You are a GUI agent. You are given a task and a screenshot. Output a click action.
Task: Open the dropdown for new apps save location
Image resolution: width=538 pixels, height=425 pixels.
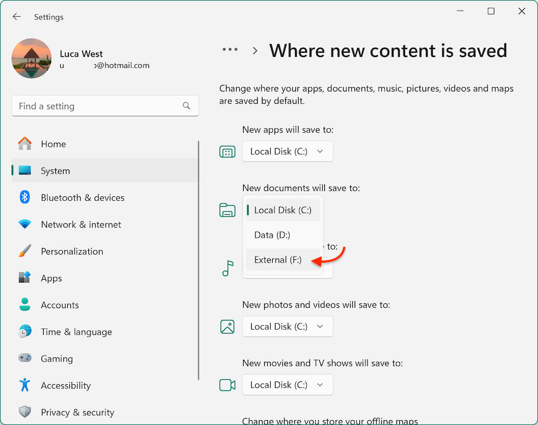pos(287,151)
